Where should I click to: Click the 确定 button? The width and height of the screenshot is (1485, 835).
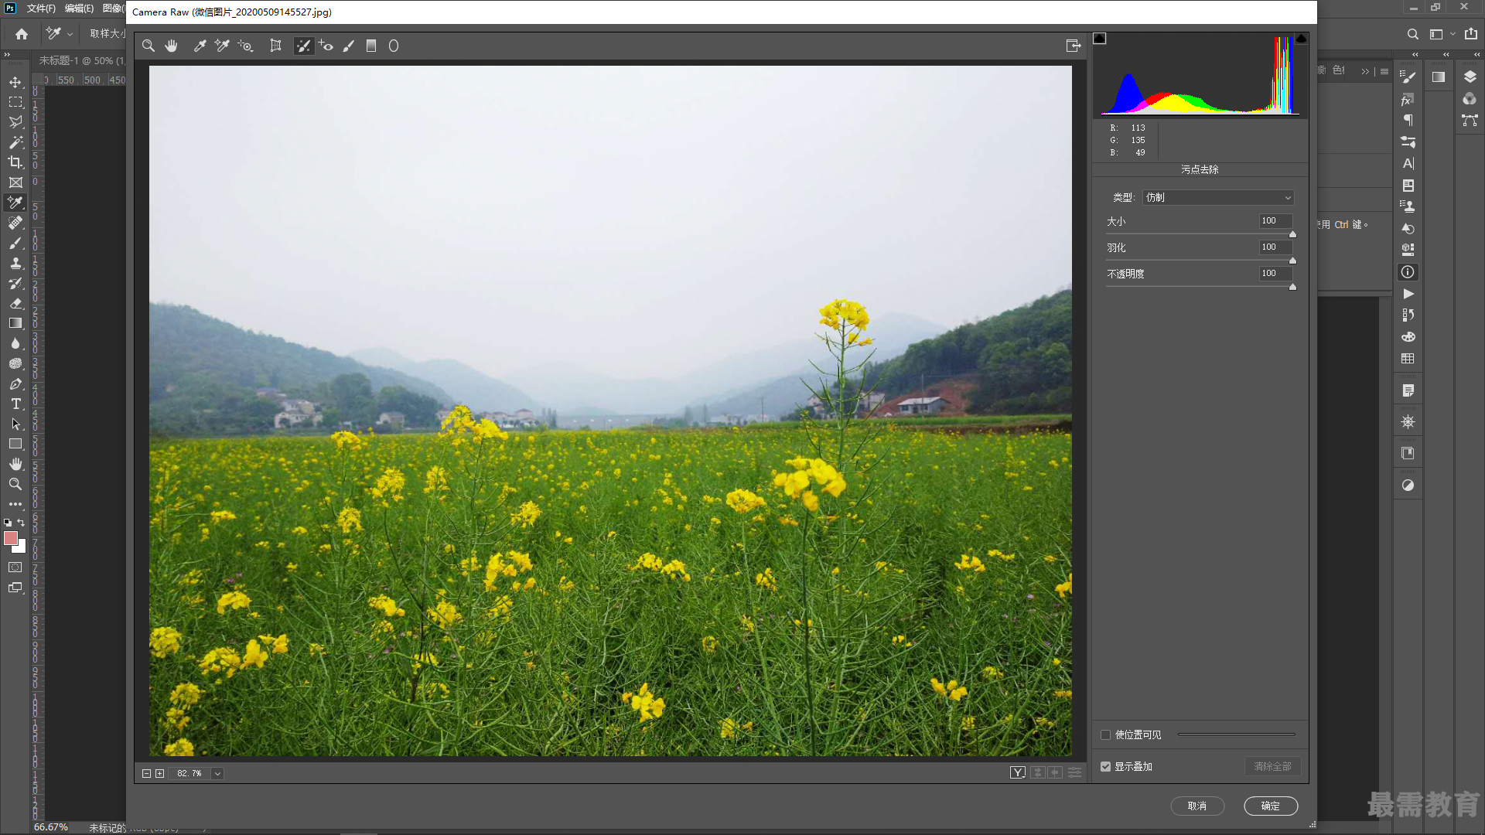[1271, 806]
